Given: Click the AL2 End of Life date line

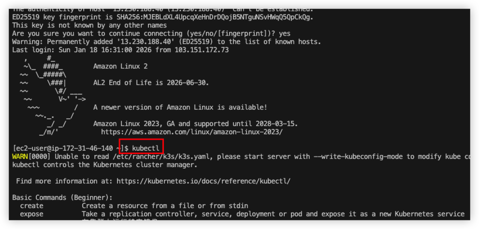Looking at the screenshot, I should coord(151,82).
